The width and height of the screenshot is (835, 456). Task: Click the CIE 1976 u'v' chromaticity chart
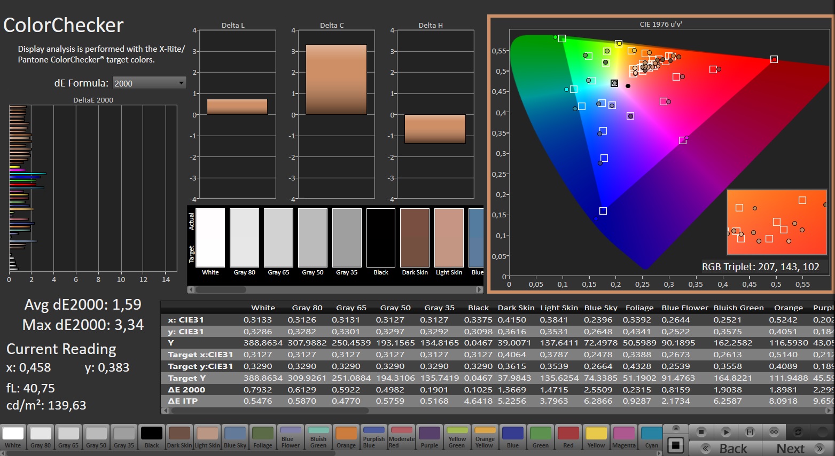pyautogui.click(x=660, y=154)
